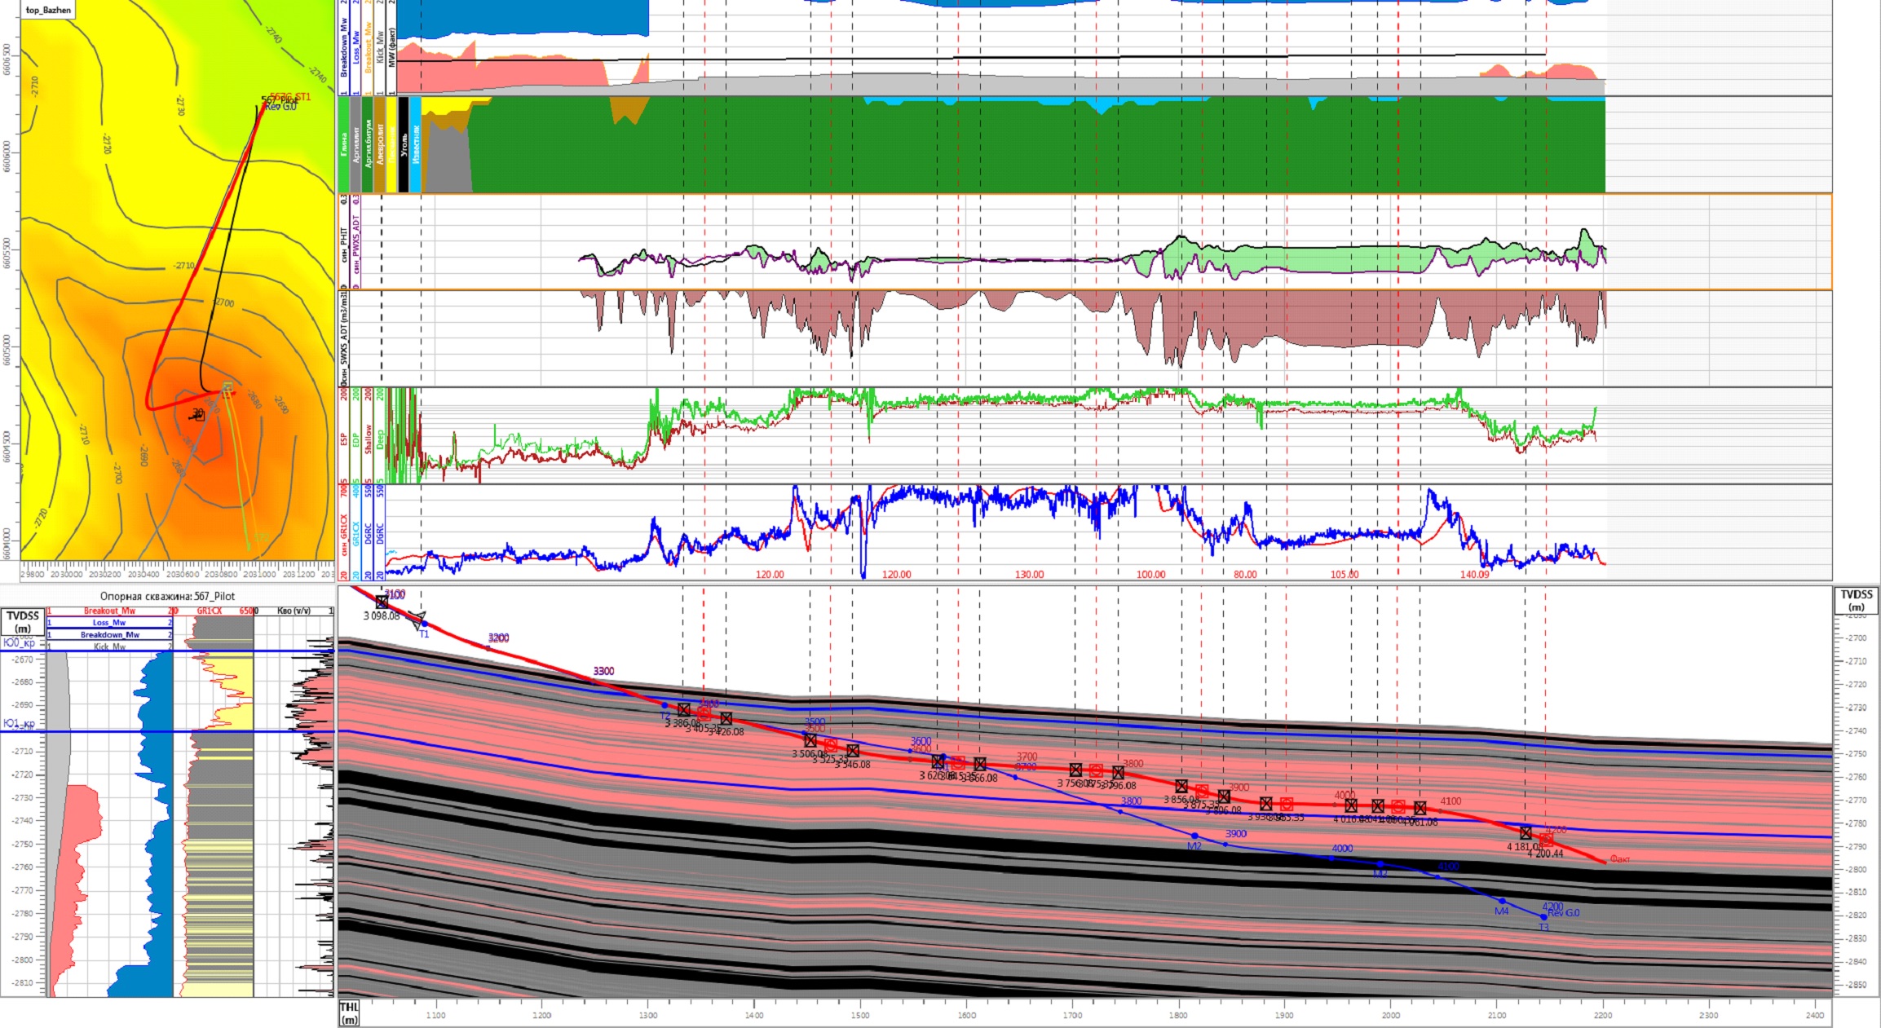The image size is (1881, 1028).
Task: Select the blue T2 target point
Action: tap(665, 705)
